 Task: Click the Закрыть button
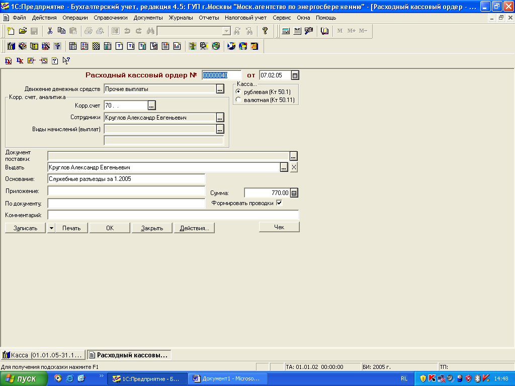click(152, 228)
